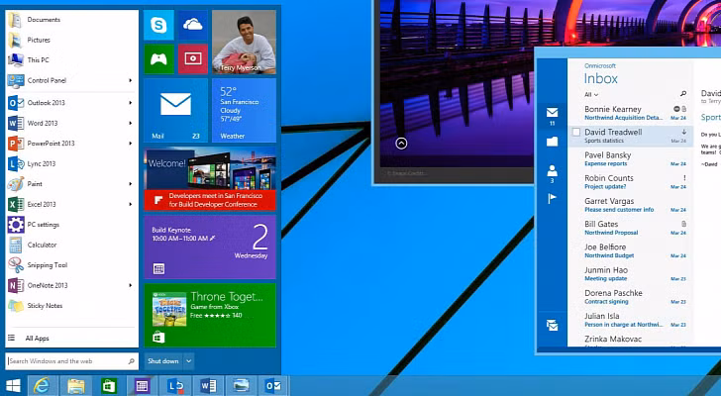Click the Shut down button

point(163,361)
